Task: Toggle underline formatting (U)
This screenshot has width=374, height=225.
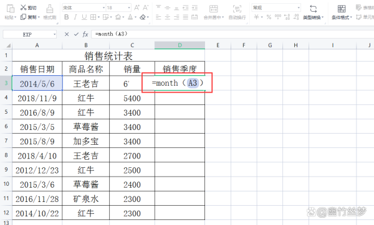Action: pyautogui.click(x=84, y=17)
